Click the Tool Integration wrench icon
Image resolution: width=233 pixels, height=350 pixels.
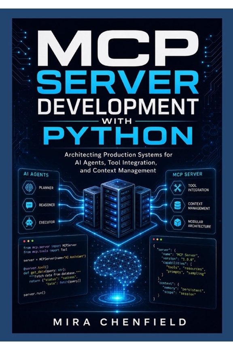coord(177,188)
